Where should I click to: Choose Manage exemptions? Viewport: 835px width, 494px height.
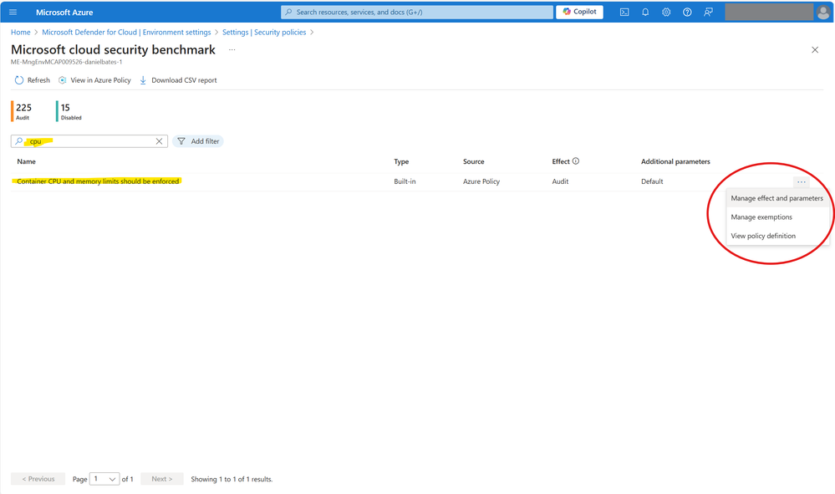click(777, 216)
